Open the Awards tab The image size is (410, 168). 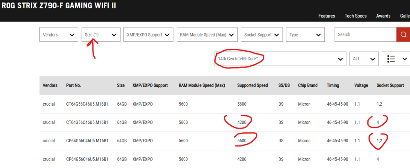383,16
